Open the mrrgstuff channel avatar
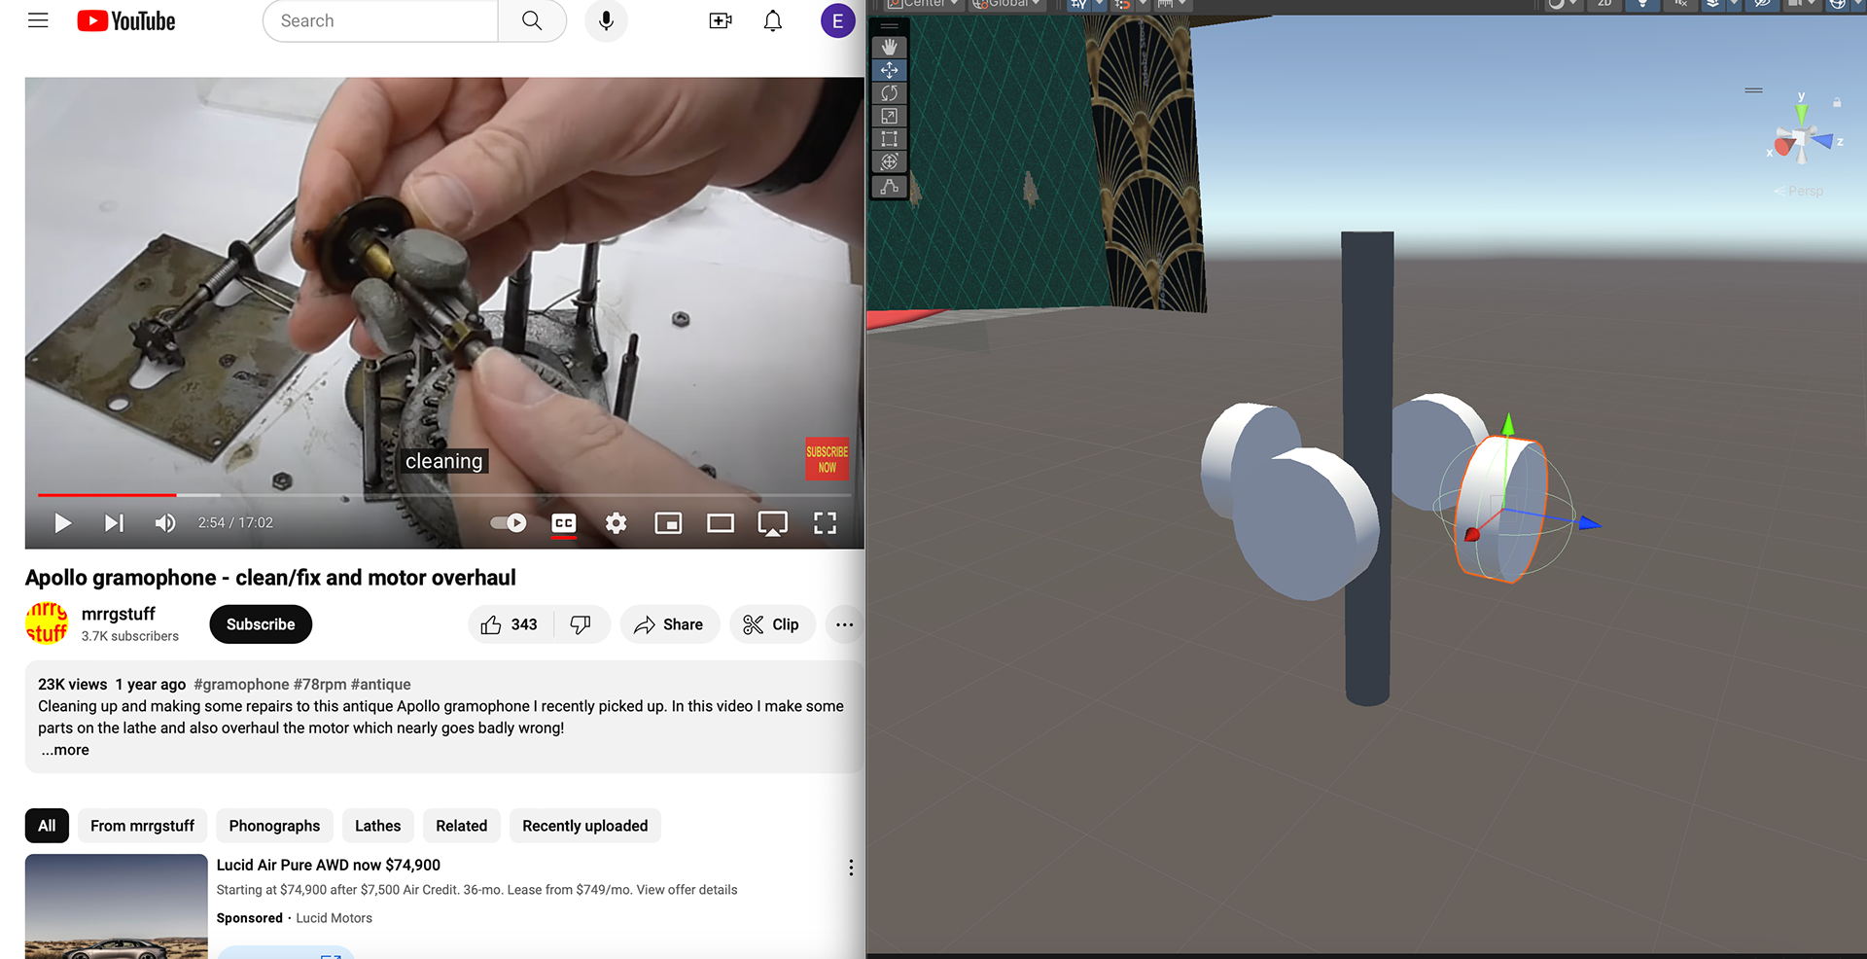Screen dimensions: 1867x959 (47, 623)
